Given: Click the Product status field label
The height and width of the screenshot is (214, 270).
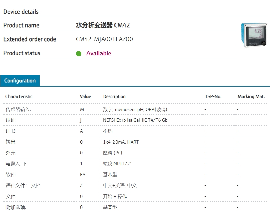Looking at the screenshot, I should click(x=22, y=53).
